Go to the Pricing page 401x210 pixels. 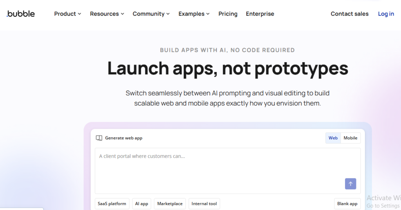point(228,14)
